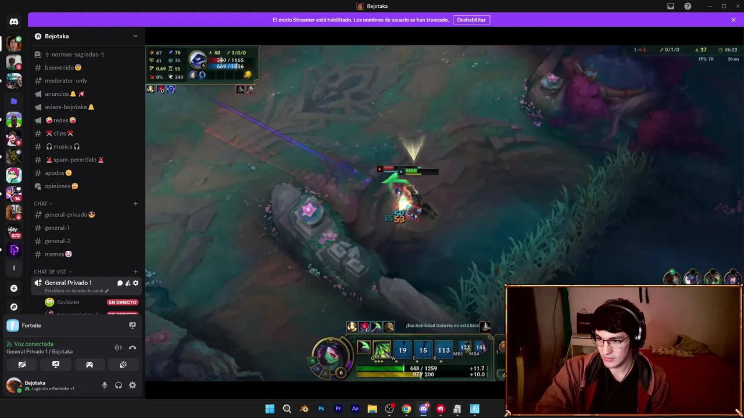The image size is (744, 418).
Task: Turn on camera button in voice panel
Action: pos(22,365)
